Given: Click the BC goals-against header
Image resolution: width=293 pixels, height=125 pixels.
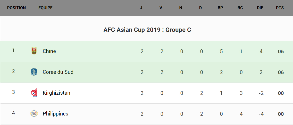Looking at the screenshot, I should pos(240,8).
